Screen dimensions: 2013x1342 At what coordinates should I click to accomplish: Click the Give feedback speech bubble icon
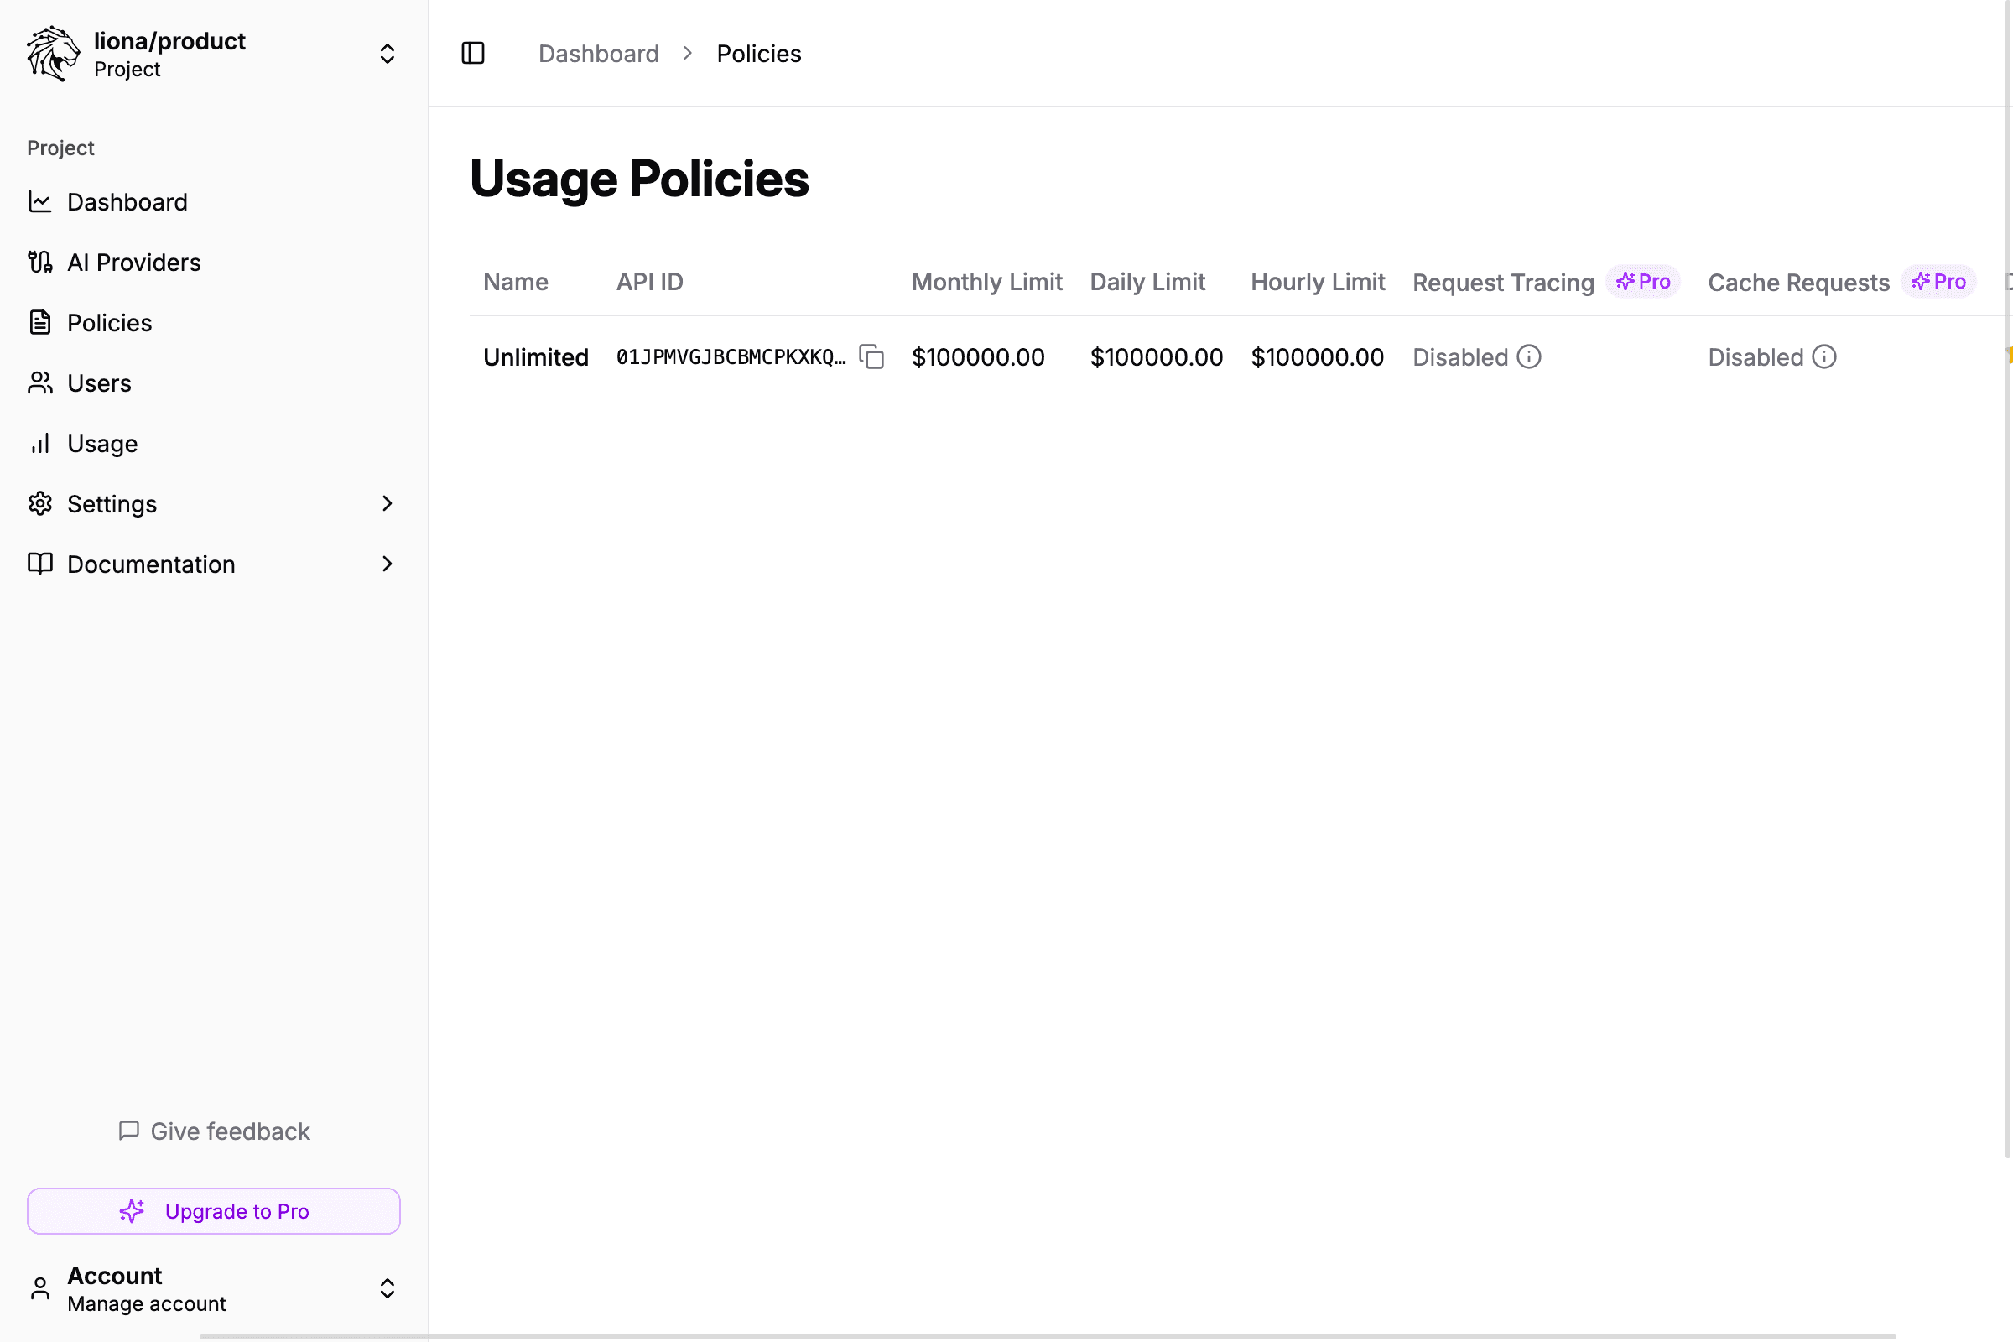tap(128, 1131)
